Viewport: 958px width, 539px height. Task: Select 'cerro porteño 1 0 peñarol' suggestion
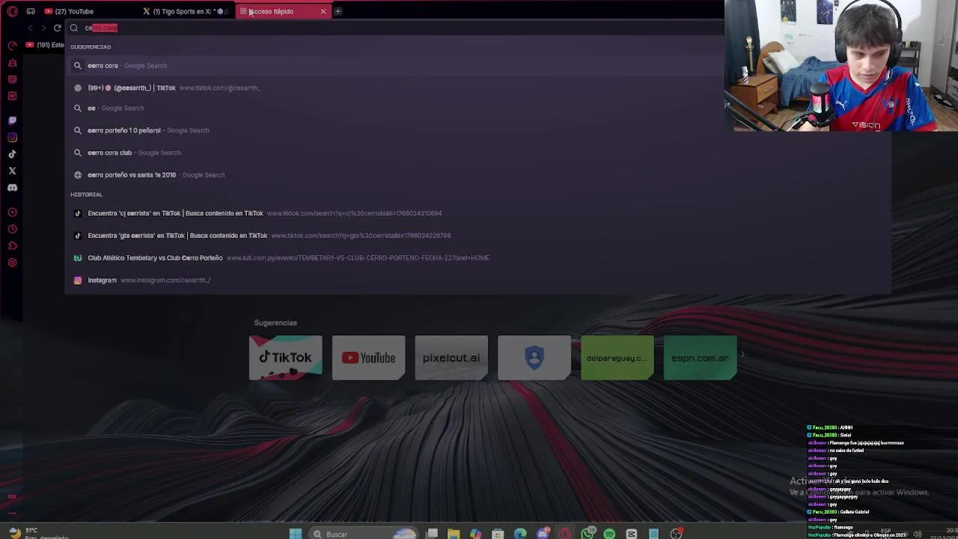pos(479,130)
